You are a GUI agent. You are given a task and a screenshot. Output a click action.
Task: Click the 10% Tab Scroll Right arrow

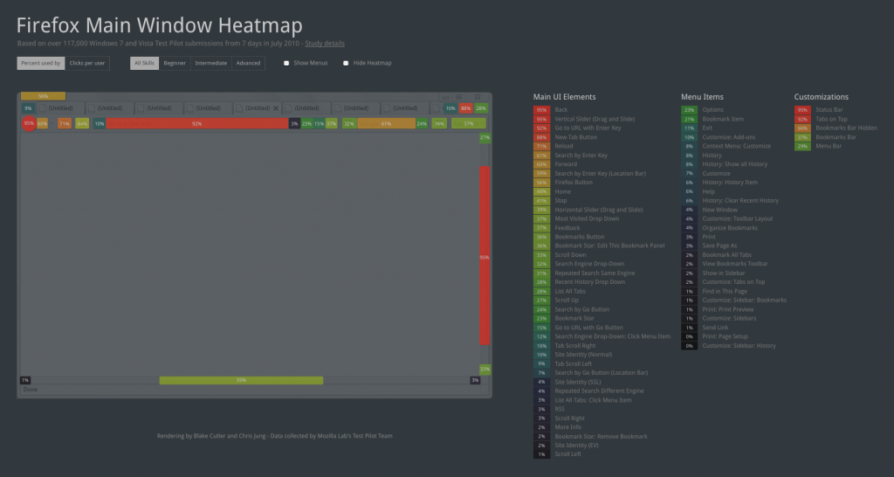click(x=450, y=107)
